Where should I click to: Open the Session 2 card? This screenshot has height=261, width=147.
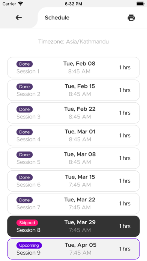click(73, 90)
